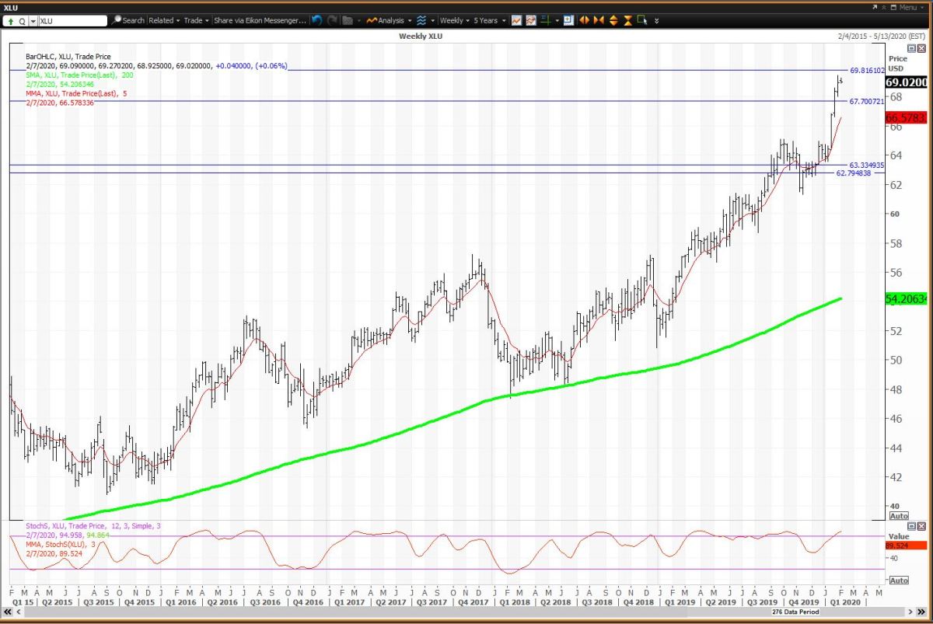Viewport: 933px width, 624px height.
Task: Open the Trade menu
Action: 195,20
